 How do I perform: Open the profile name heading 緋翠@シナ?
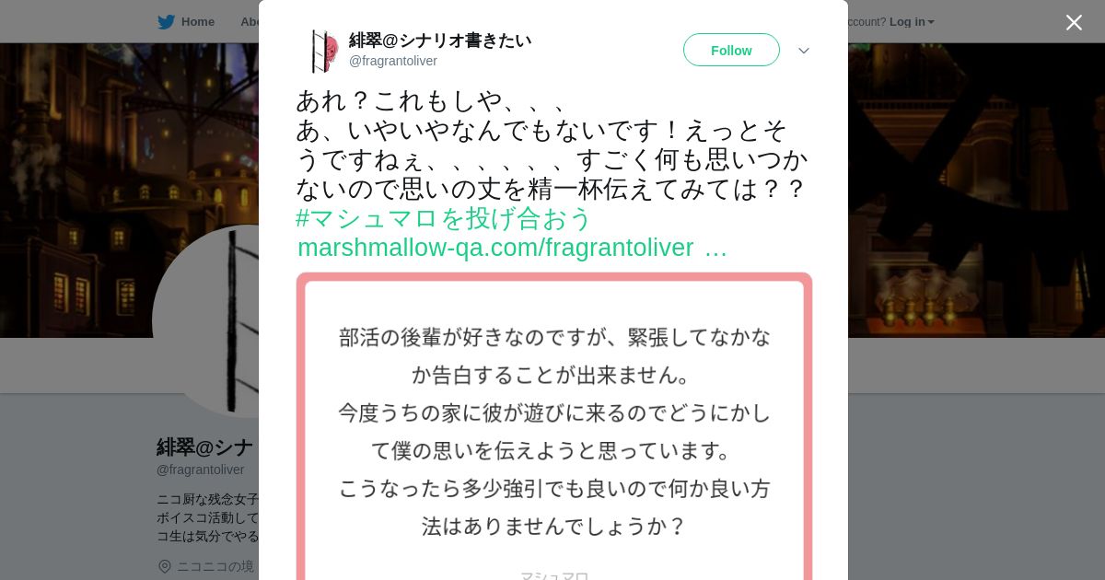coord(205,447)
